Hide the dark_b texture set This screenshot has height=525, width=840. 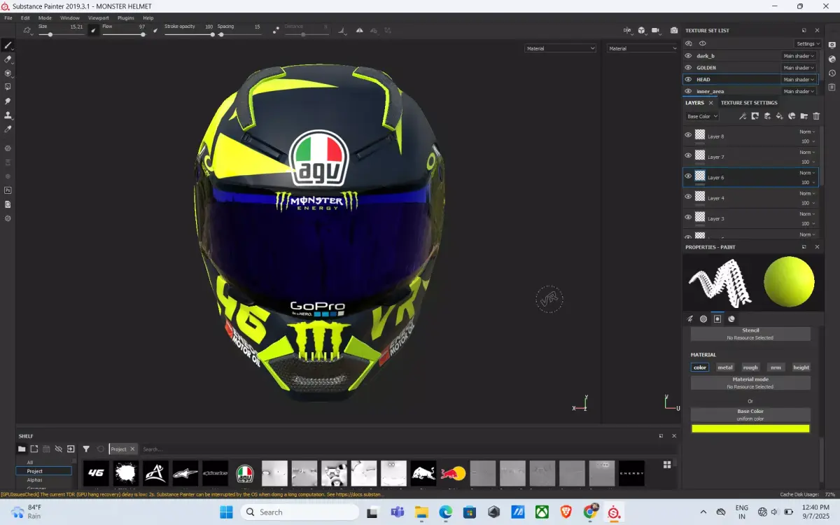point(688,56)
